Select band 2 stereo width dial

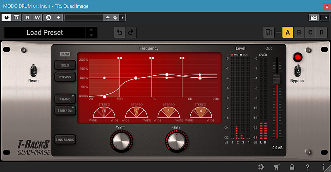click(137, 112)
